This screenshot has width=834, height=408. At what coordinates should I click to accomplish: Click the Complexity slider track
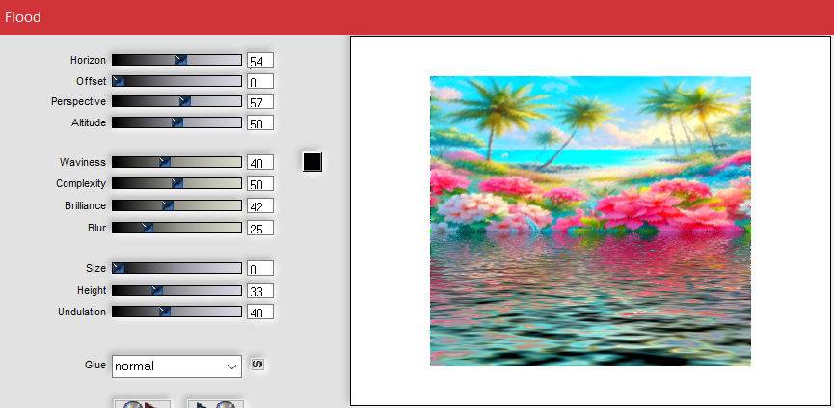176,183
